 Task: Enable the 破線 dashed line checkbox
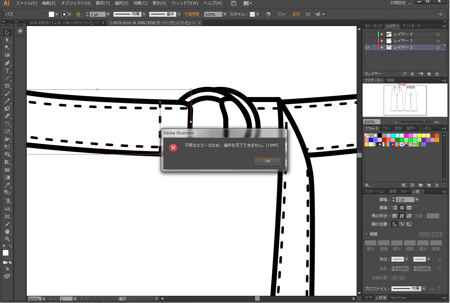(366, 234)
